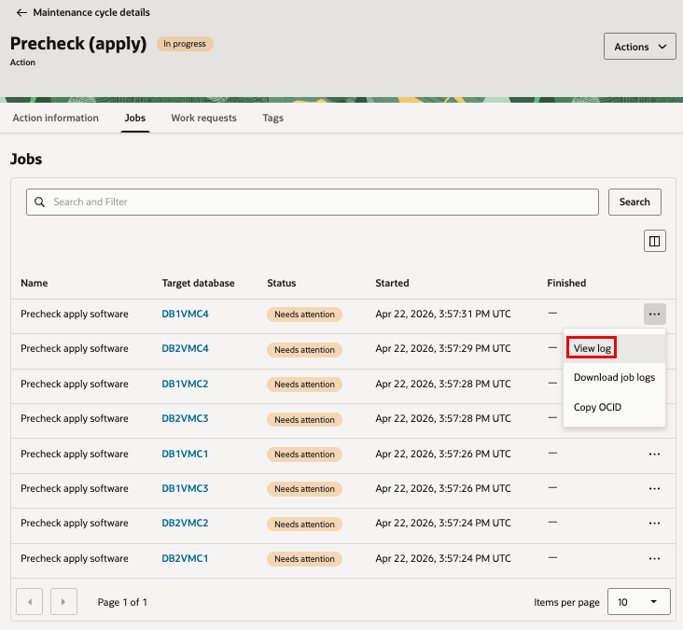This screenshot has height=630, width=683.
Task: Click the Status column header
Action: point(282,283)
